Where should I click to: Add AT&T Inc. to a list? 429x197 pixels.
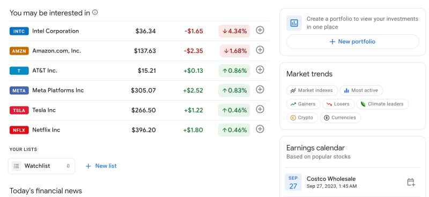point(260,70)
